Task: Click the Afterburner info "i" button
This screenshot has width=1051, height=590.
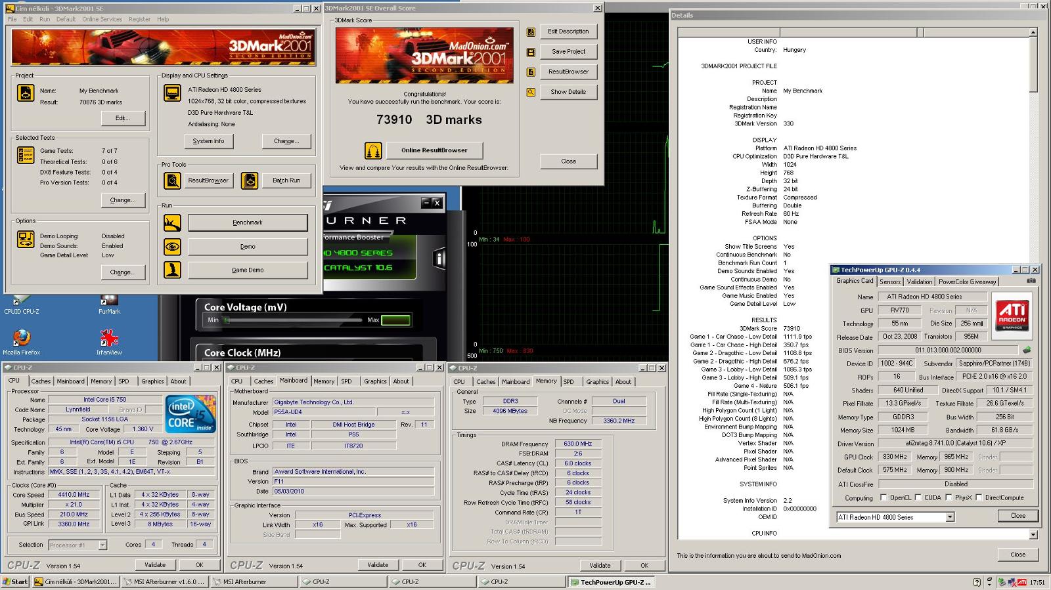Action: pos(439,259)
